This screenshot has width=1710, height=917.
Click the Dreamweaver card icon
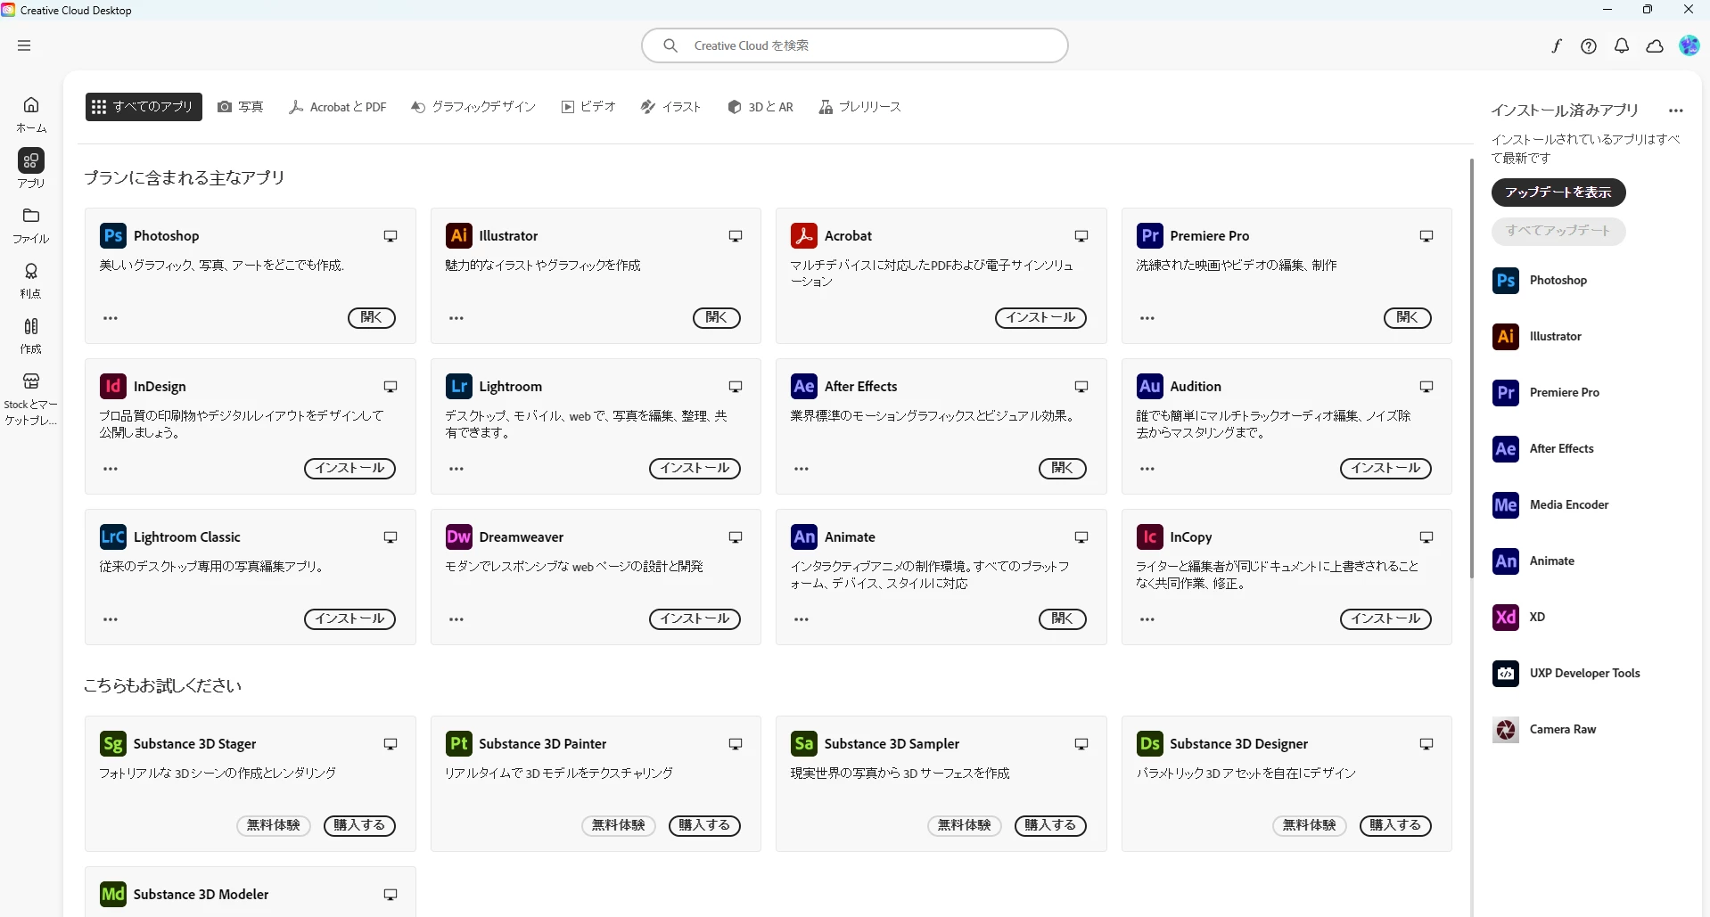[x=458, y=536]
